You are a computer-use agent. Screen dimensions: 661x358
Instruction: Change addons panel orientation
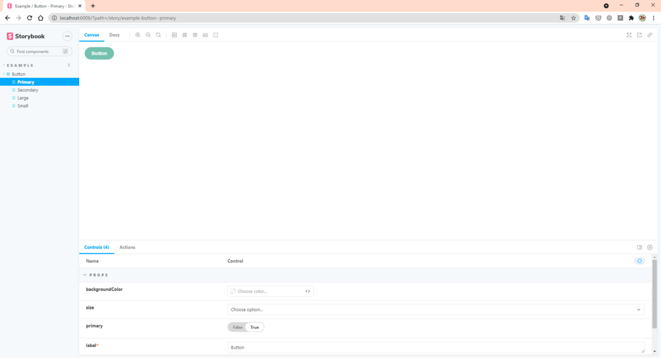point(640,247)
